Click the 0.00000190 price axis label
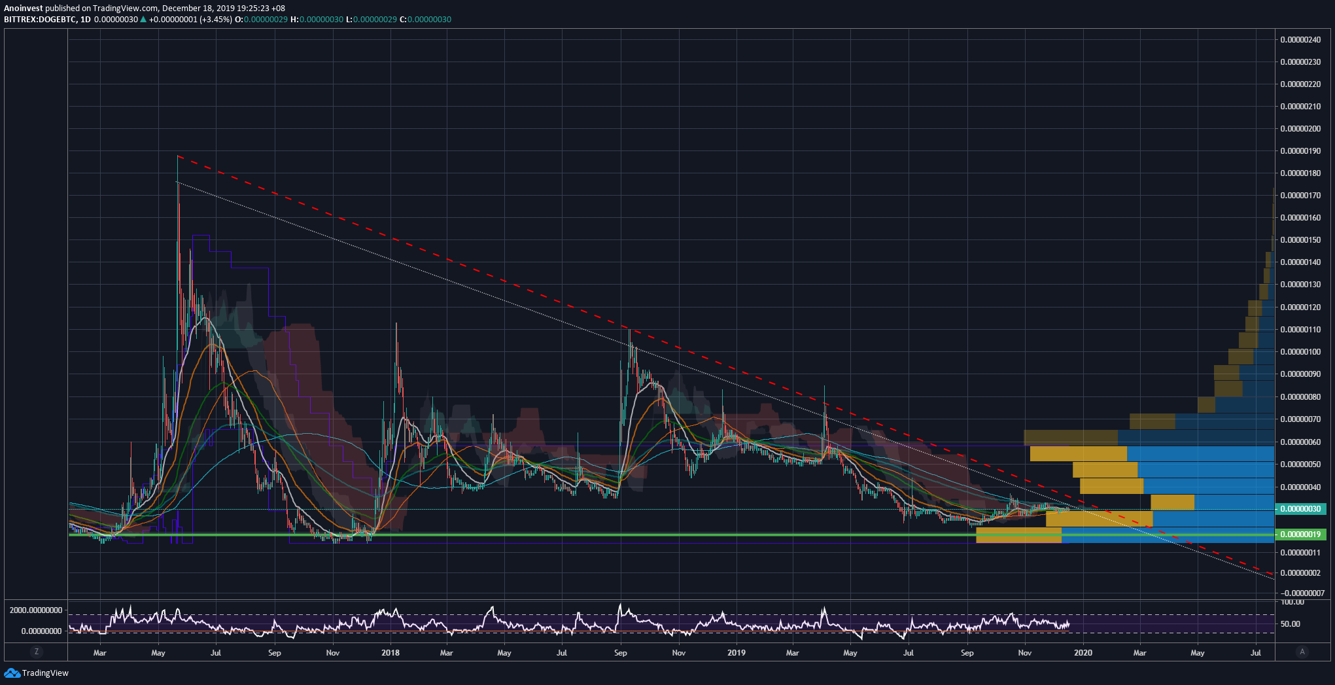This screenshot has width=1335, height=685. (1300, 150)
